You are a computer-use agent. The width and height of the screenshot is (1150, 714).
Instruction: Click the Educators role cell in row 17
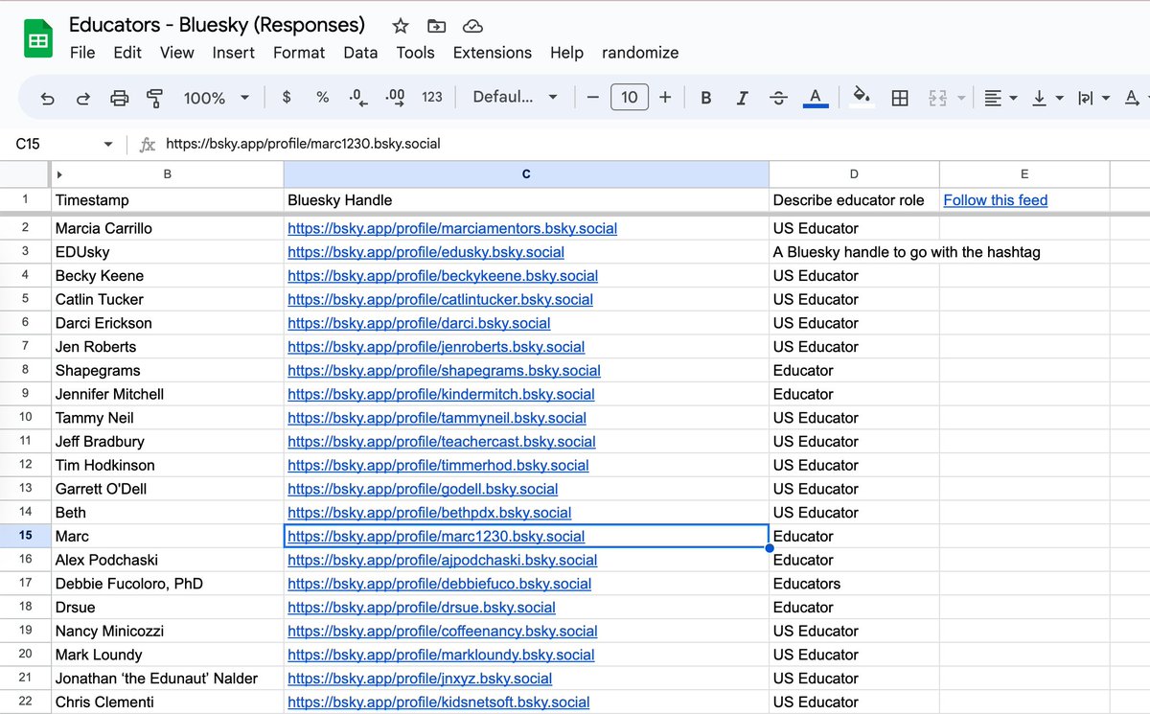(854, 584)
